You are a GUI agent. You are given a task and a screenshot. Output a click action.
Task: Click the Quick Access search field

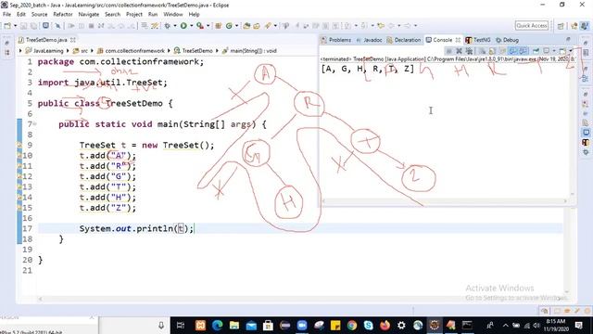pos(532,26)
